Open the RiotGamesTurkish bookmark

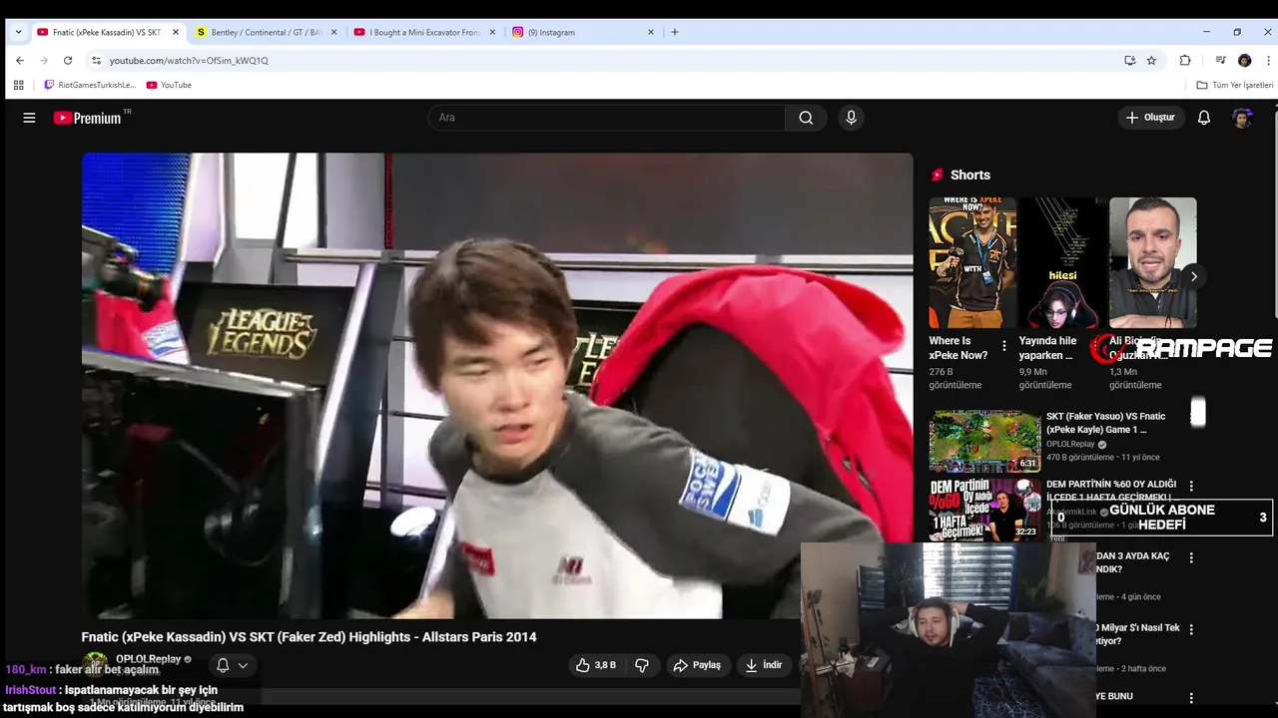90,85
